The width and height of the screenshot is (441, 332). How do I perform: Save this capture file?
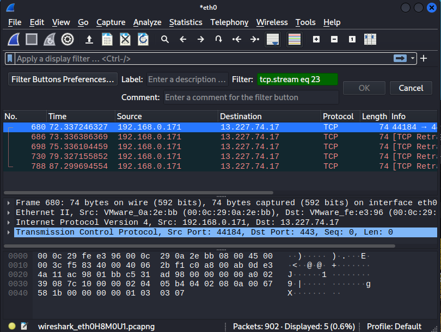[x=107, y=39]
